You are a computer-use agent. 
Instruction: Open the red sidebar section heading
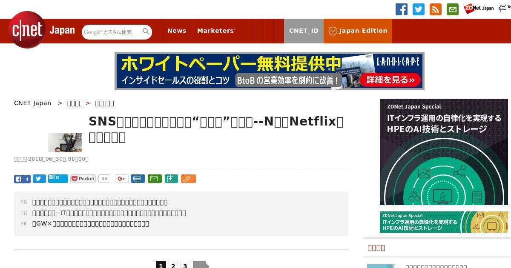pyautogui.click(x=376, y=248)
